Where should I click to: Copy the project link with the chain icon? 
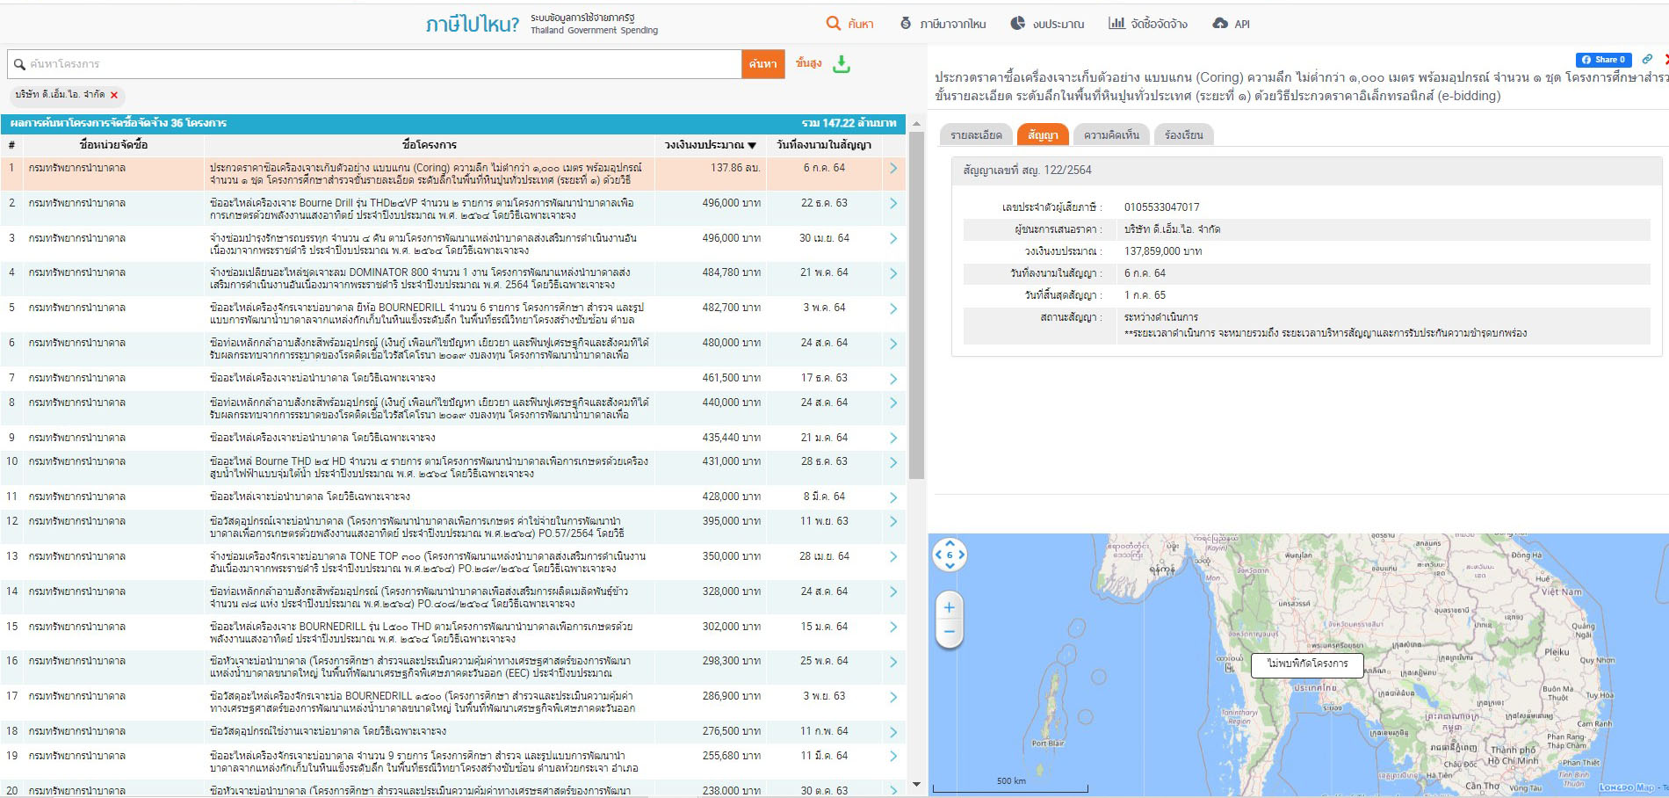pos(1647,60)
